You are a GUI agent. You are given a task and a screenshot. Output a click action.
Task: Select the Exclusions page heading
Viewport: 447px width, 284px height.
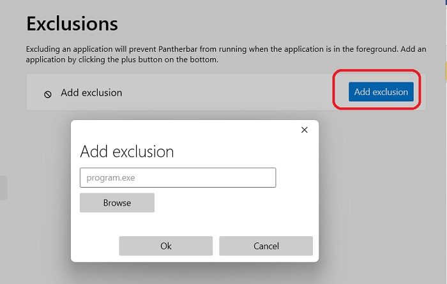pos(72,24)
